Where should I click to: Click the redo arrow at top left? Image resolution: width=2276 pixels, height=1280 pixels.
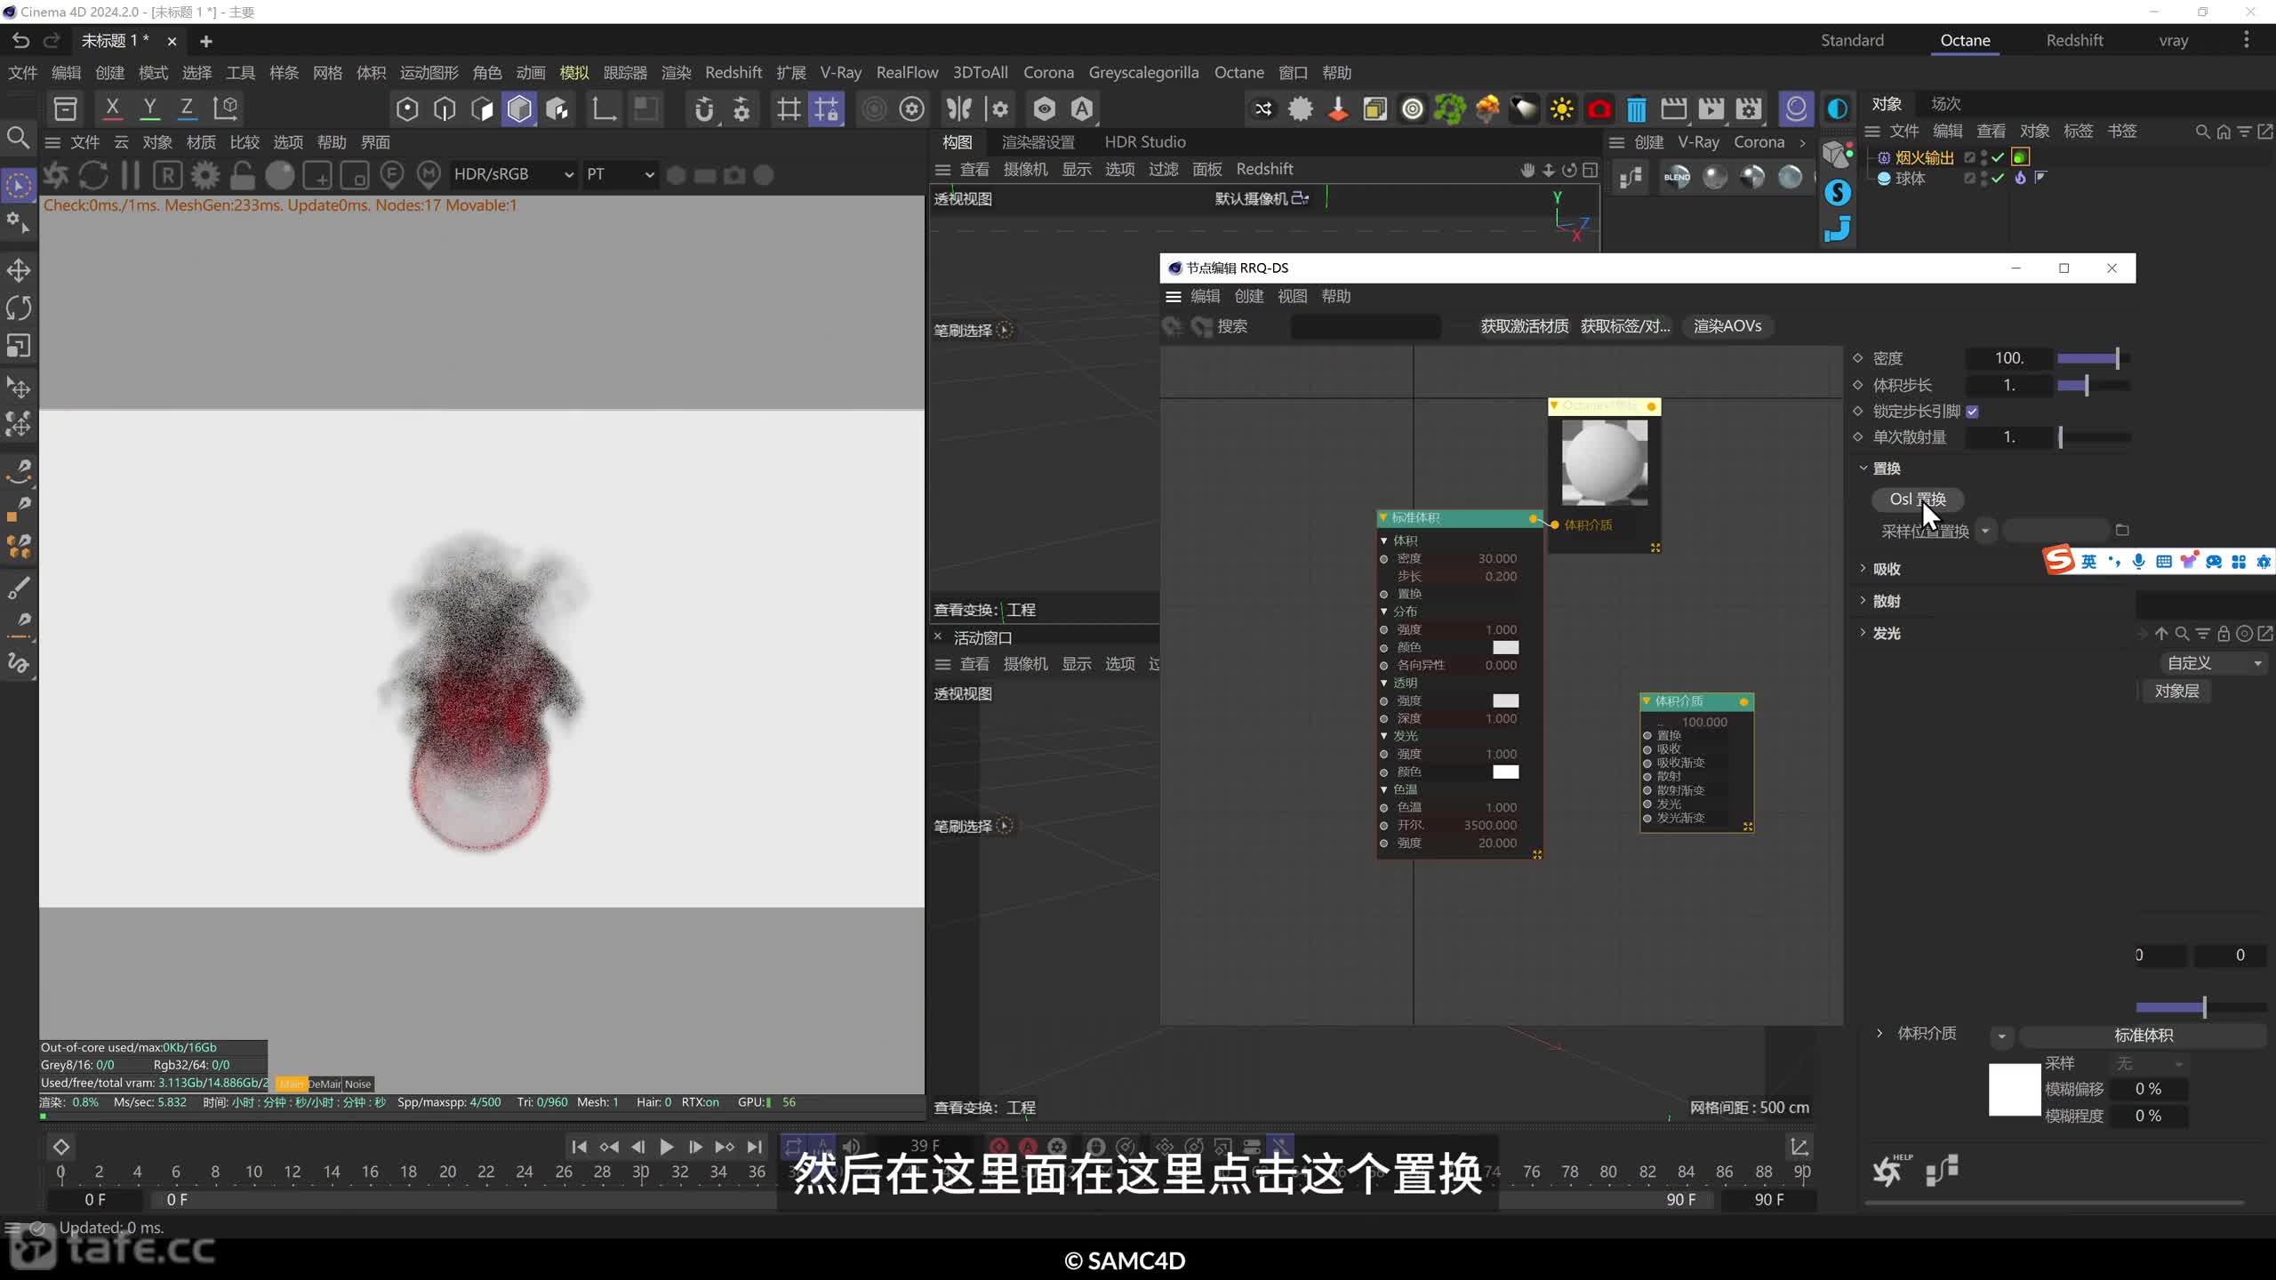click(x=52, y=41)
